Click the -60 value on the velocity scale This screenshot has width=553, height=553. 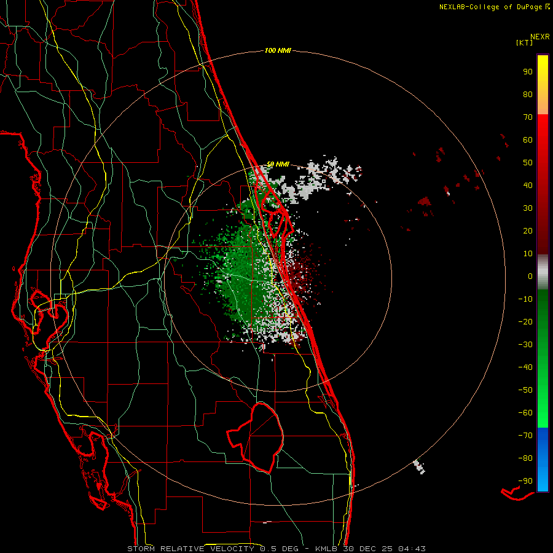coord(525,413)
